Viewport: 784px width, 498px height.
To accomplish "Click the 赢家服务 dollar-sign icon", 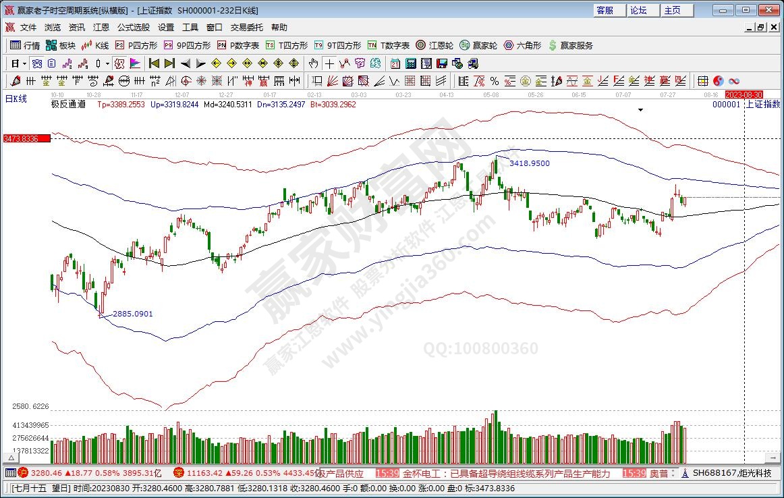I will tap(571, 45).
